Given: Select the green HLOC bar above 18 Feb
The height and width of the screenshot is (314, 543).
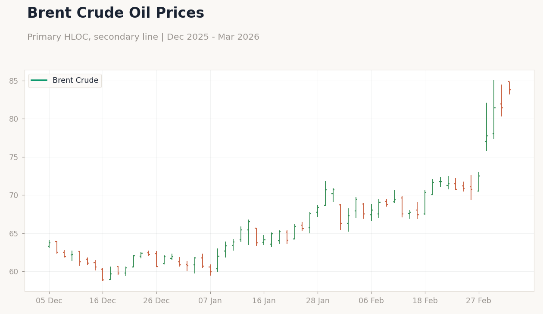Looking at the screenshot, I should [425, 202].
